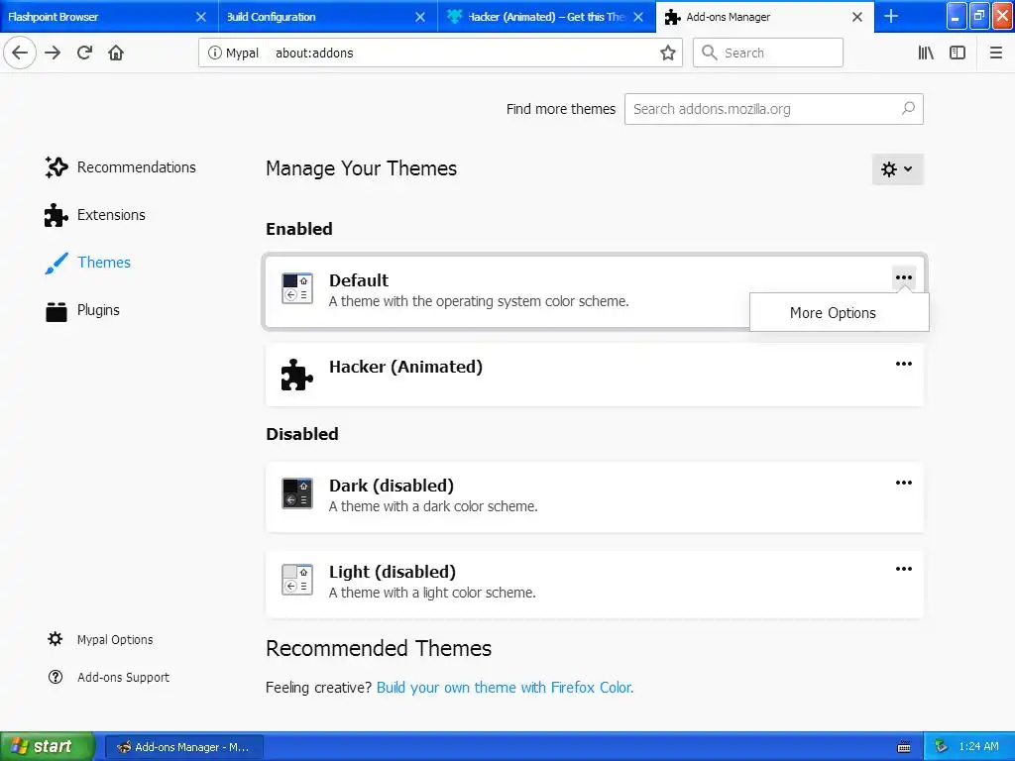Switch to the Build Configuration tab

click(317, 17)
